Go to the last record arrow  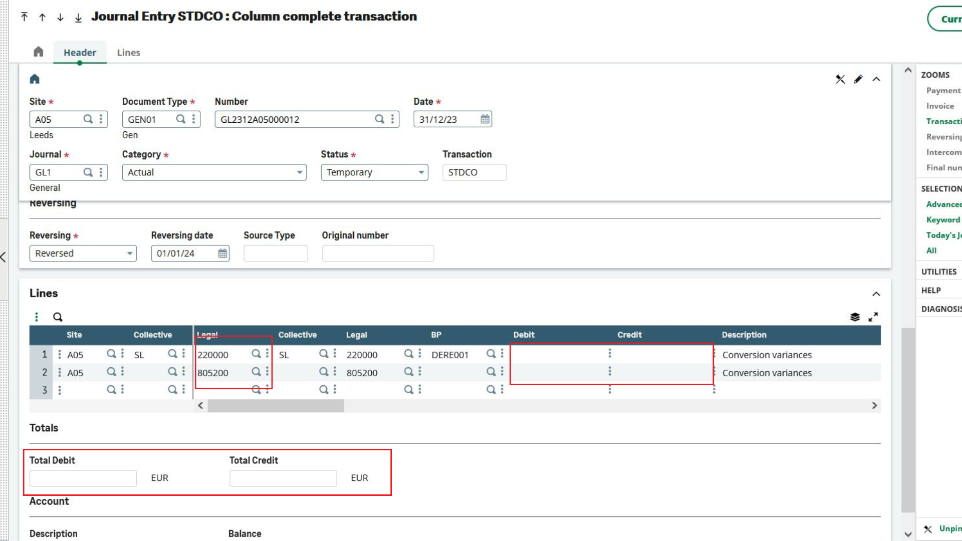pos(78,18)
